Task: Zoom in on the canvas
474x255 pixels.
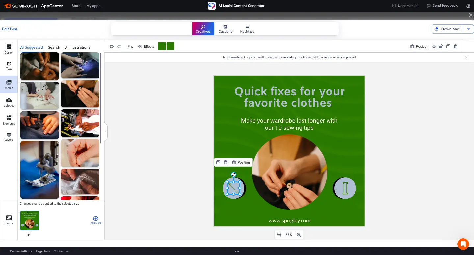Action: (299, 235)
